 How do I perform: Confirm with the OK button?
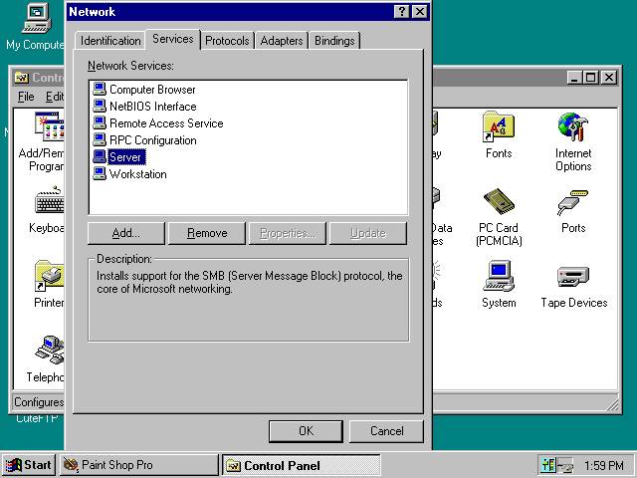[306, 431]
